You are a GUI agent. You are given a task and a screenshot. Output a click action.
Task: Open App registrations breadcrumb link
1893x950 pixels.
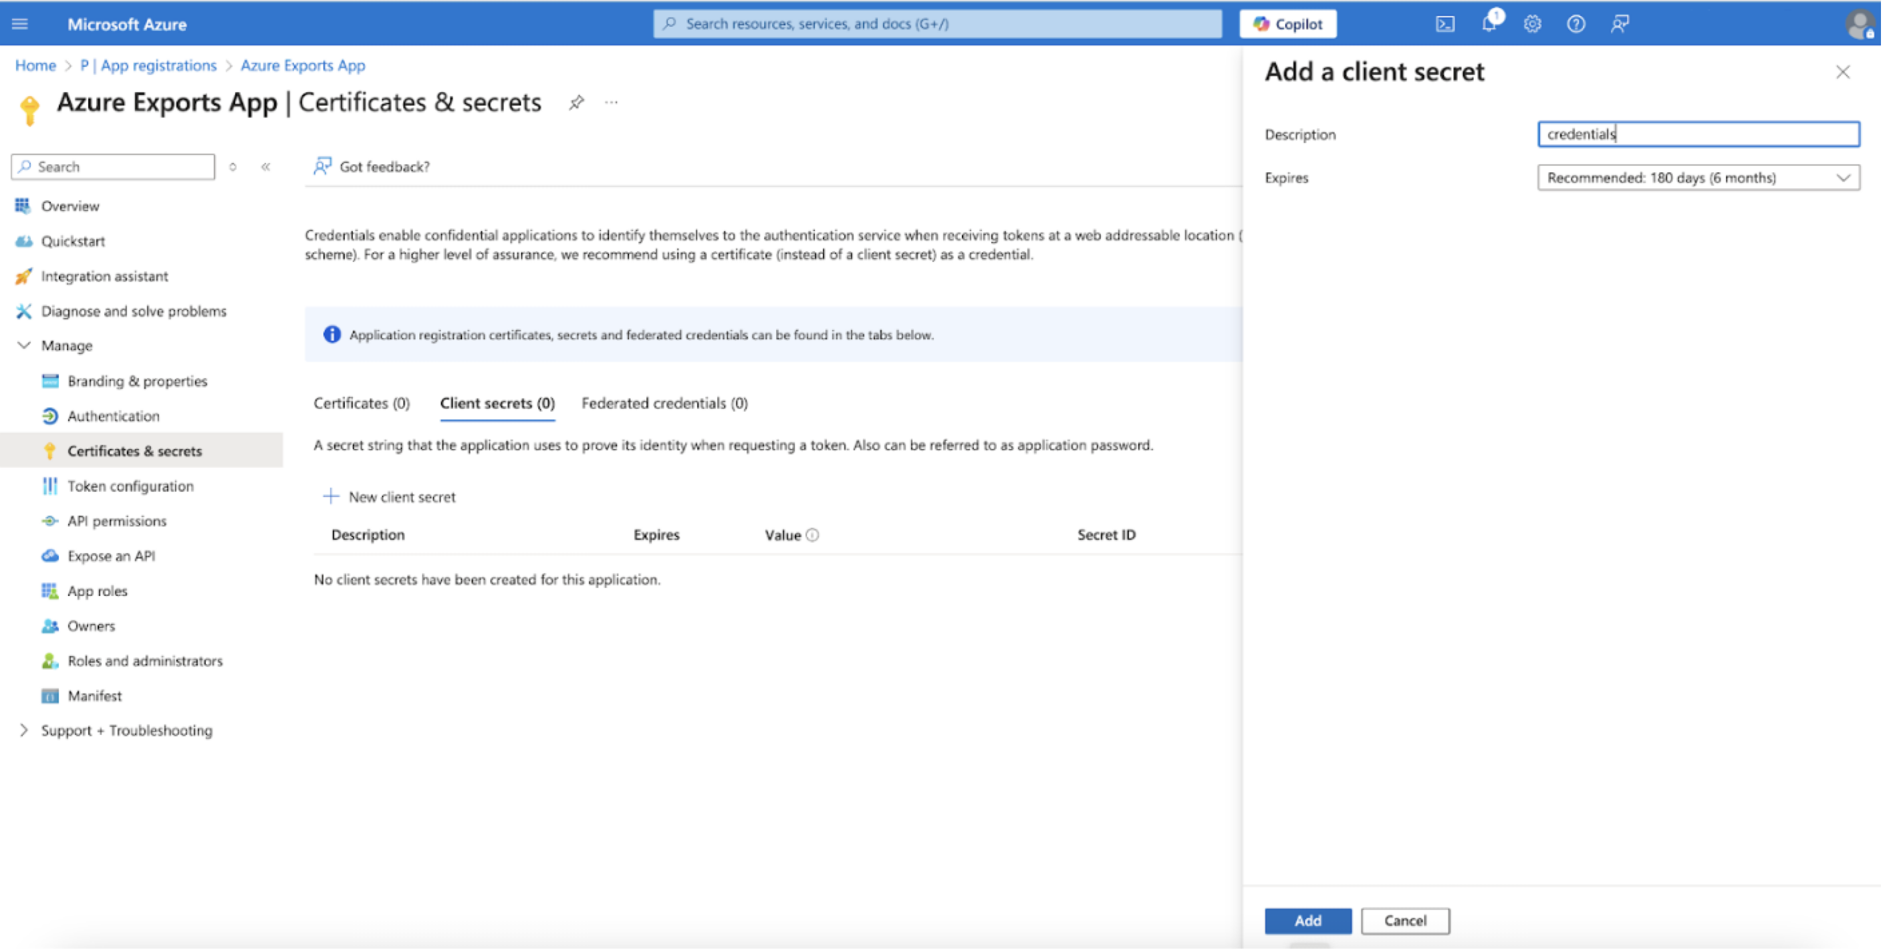click(x=148, y=65)
